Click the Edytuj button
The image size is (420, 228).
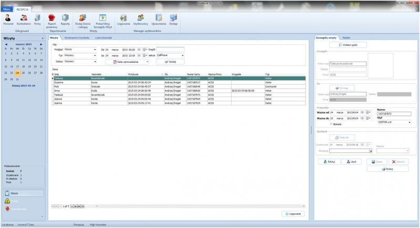(x=329, y=162)
